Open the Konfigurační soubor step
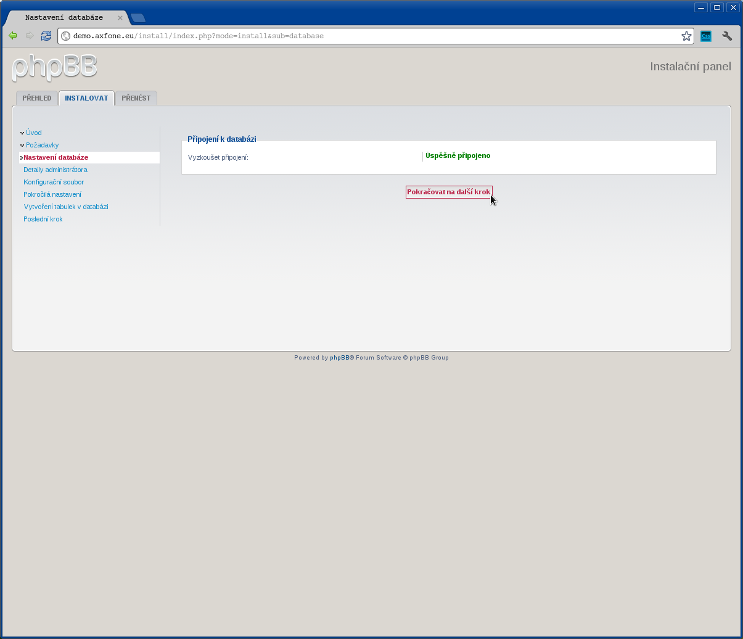This screenshot has height=639, width=743. [53, 182]
